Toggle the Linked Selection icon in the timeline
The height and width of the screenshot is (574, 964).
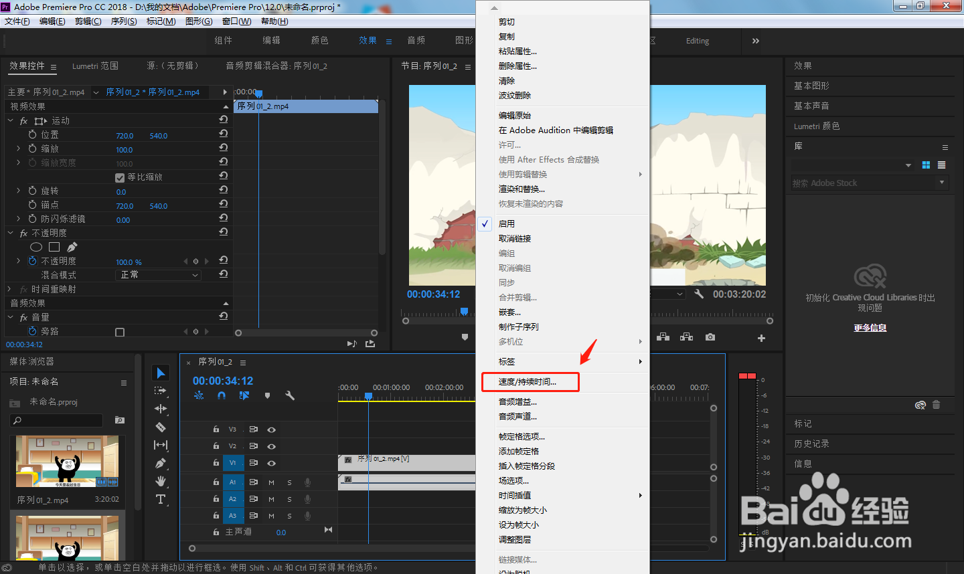point(244,395)
